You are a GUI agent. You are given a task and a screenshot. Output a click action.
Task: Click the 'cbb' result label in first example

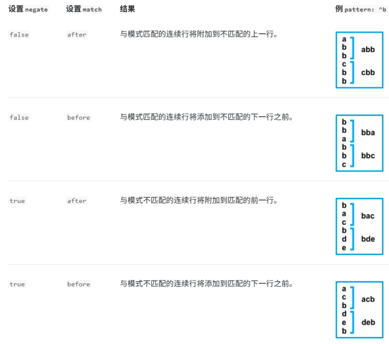click(x=368, y=73)
